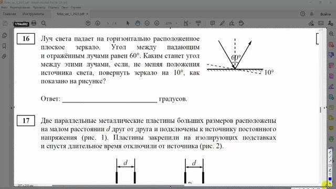Click the current page number field

click(x=108, y=23)
